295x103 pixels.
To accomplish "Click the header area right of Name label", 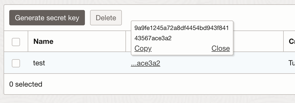I will click(90, 42).
